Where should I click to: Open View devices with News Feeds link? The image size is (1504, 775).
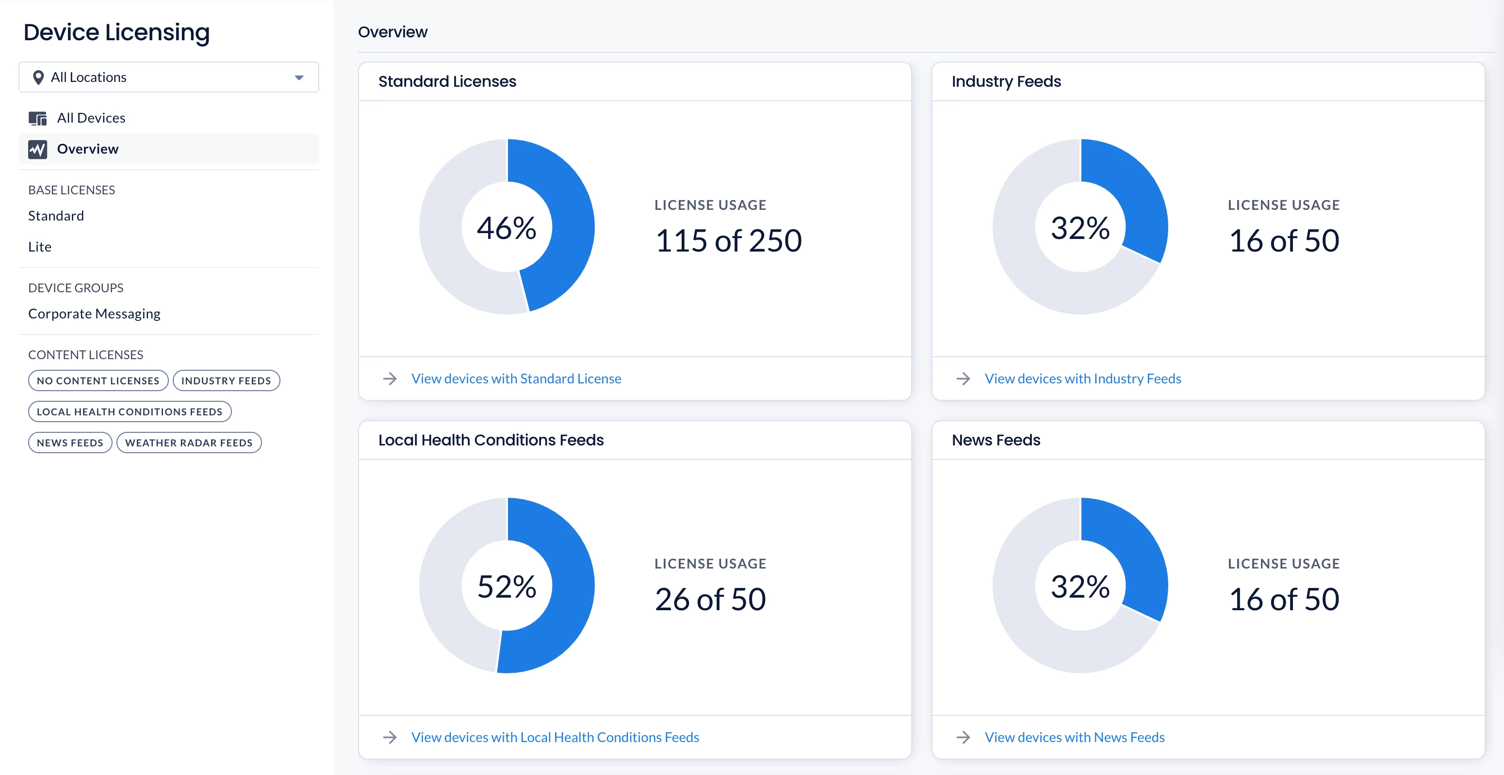click(x=1074, y=738)
